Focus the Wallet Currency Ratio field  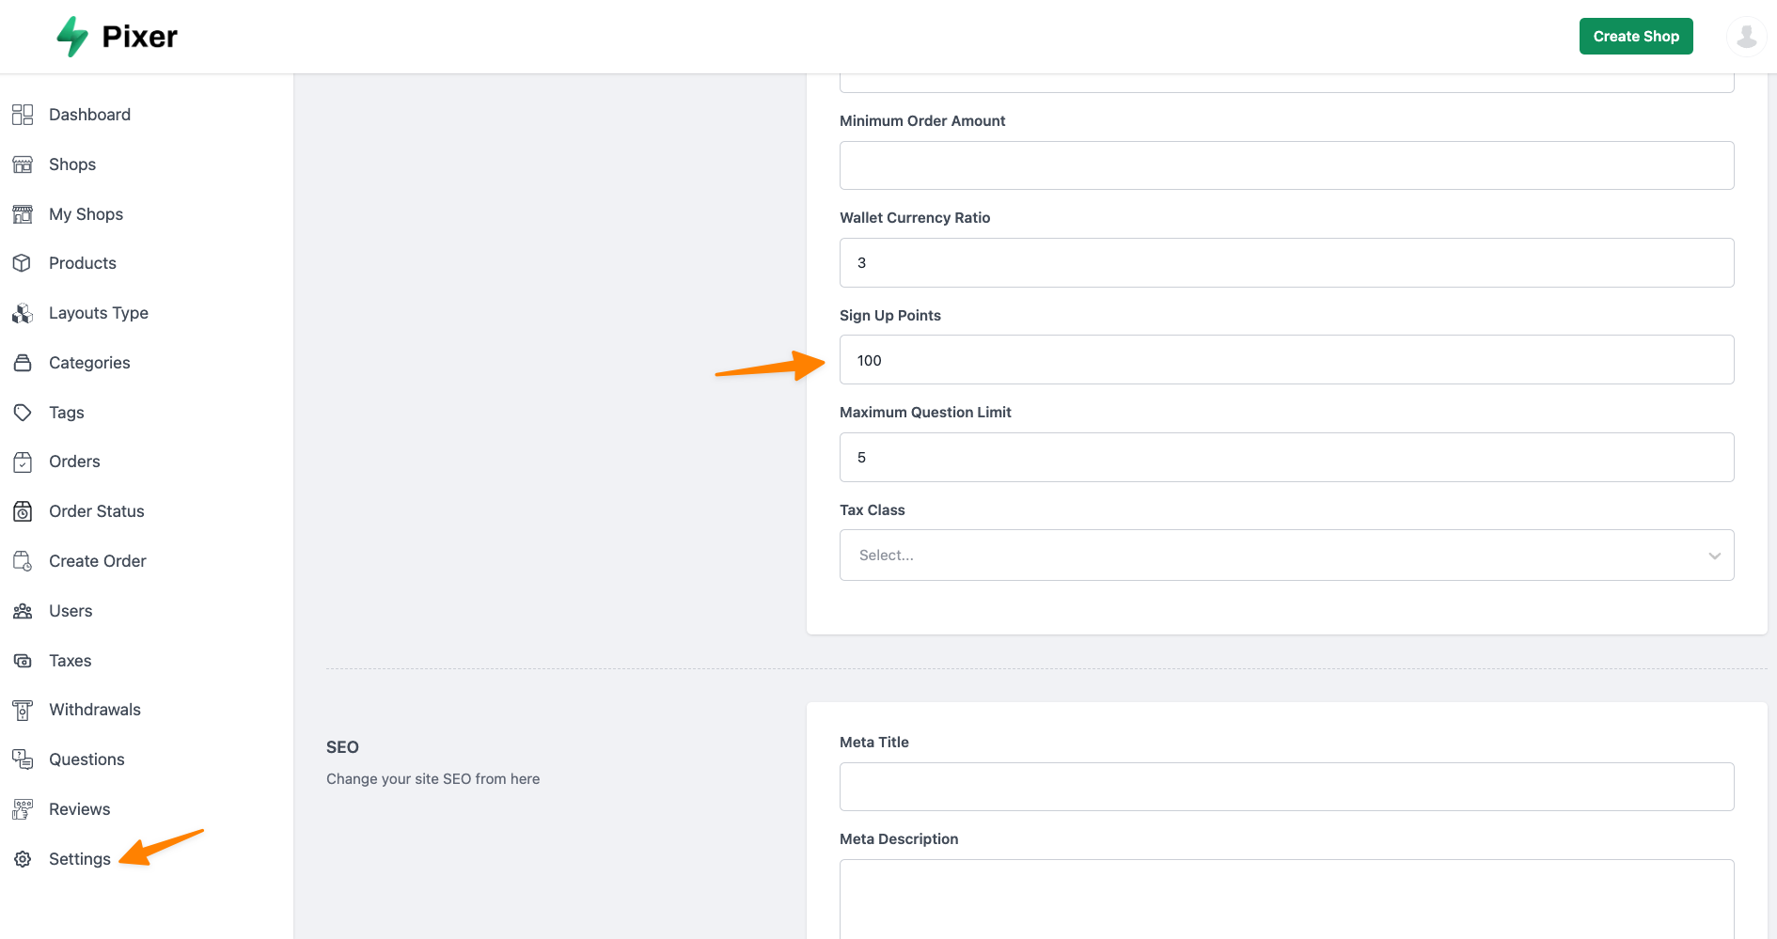1286,263
